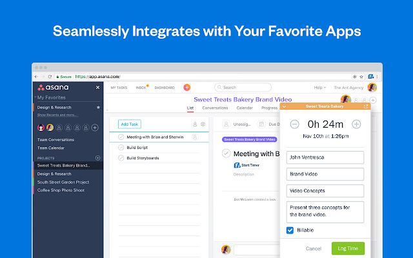Focus the Search field
Image resolution: width=413 pixels, height=258 pixels.
click(x=243, y=88)
